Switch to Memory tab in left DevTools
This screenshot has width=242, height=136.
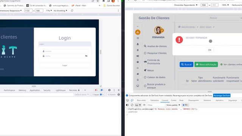click(22, 90)
